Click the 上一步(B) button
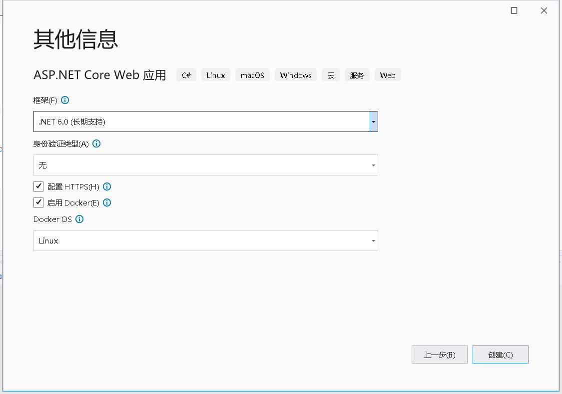The height and width of the screenshot is (394, 562). coord(440,354)
